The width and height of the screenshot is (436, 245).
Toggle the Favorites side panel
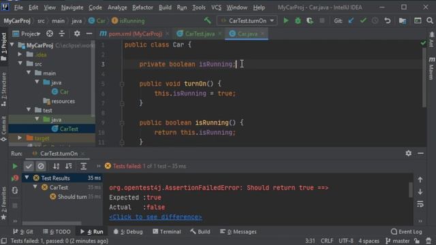[3, 203]
